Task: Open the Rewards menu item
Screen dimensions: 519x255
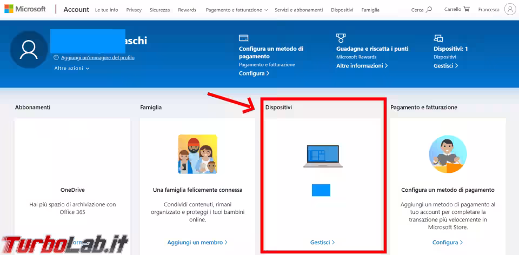Action: [x=187, y=10]
